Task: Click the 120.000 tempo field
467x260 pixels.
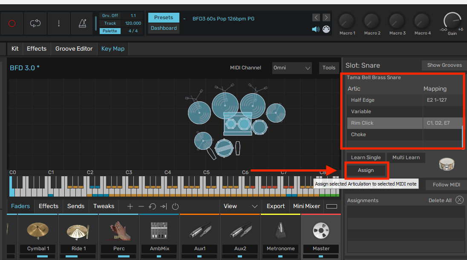Action: (133, 23)
